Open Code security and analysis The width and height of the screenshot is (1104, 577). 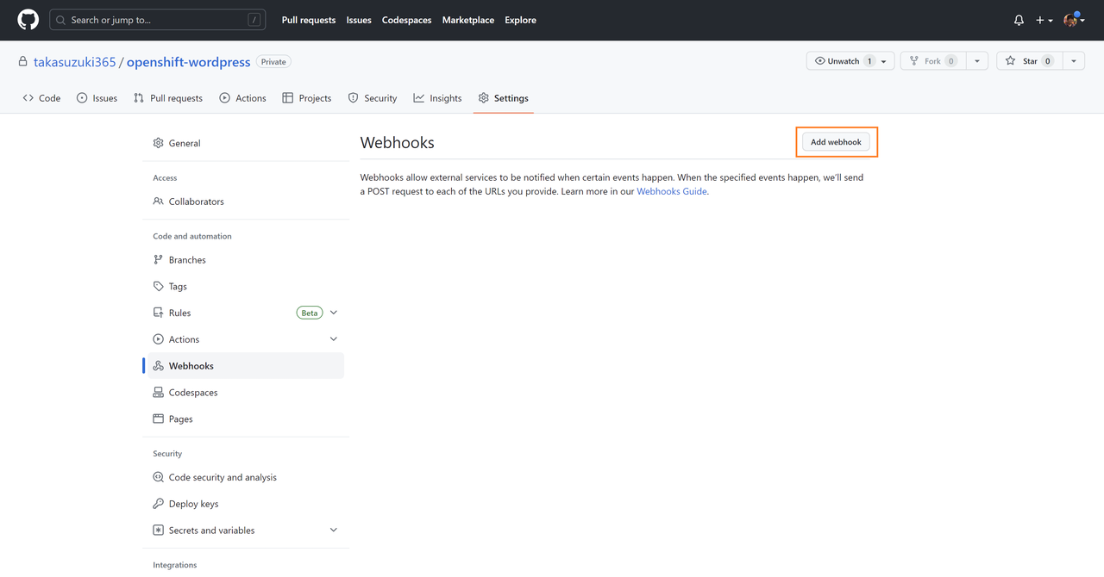(x=246, y=477)
